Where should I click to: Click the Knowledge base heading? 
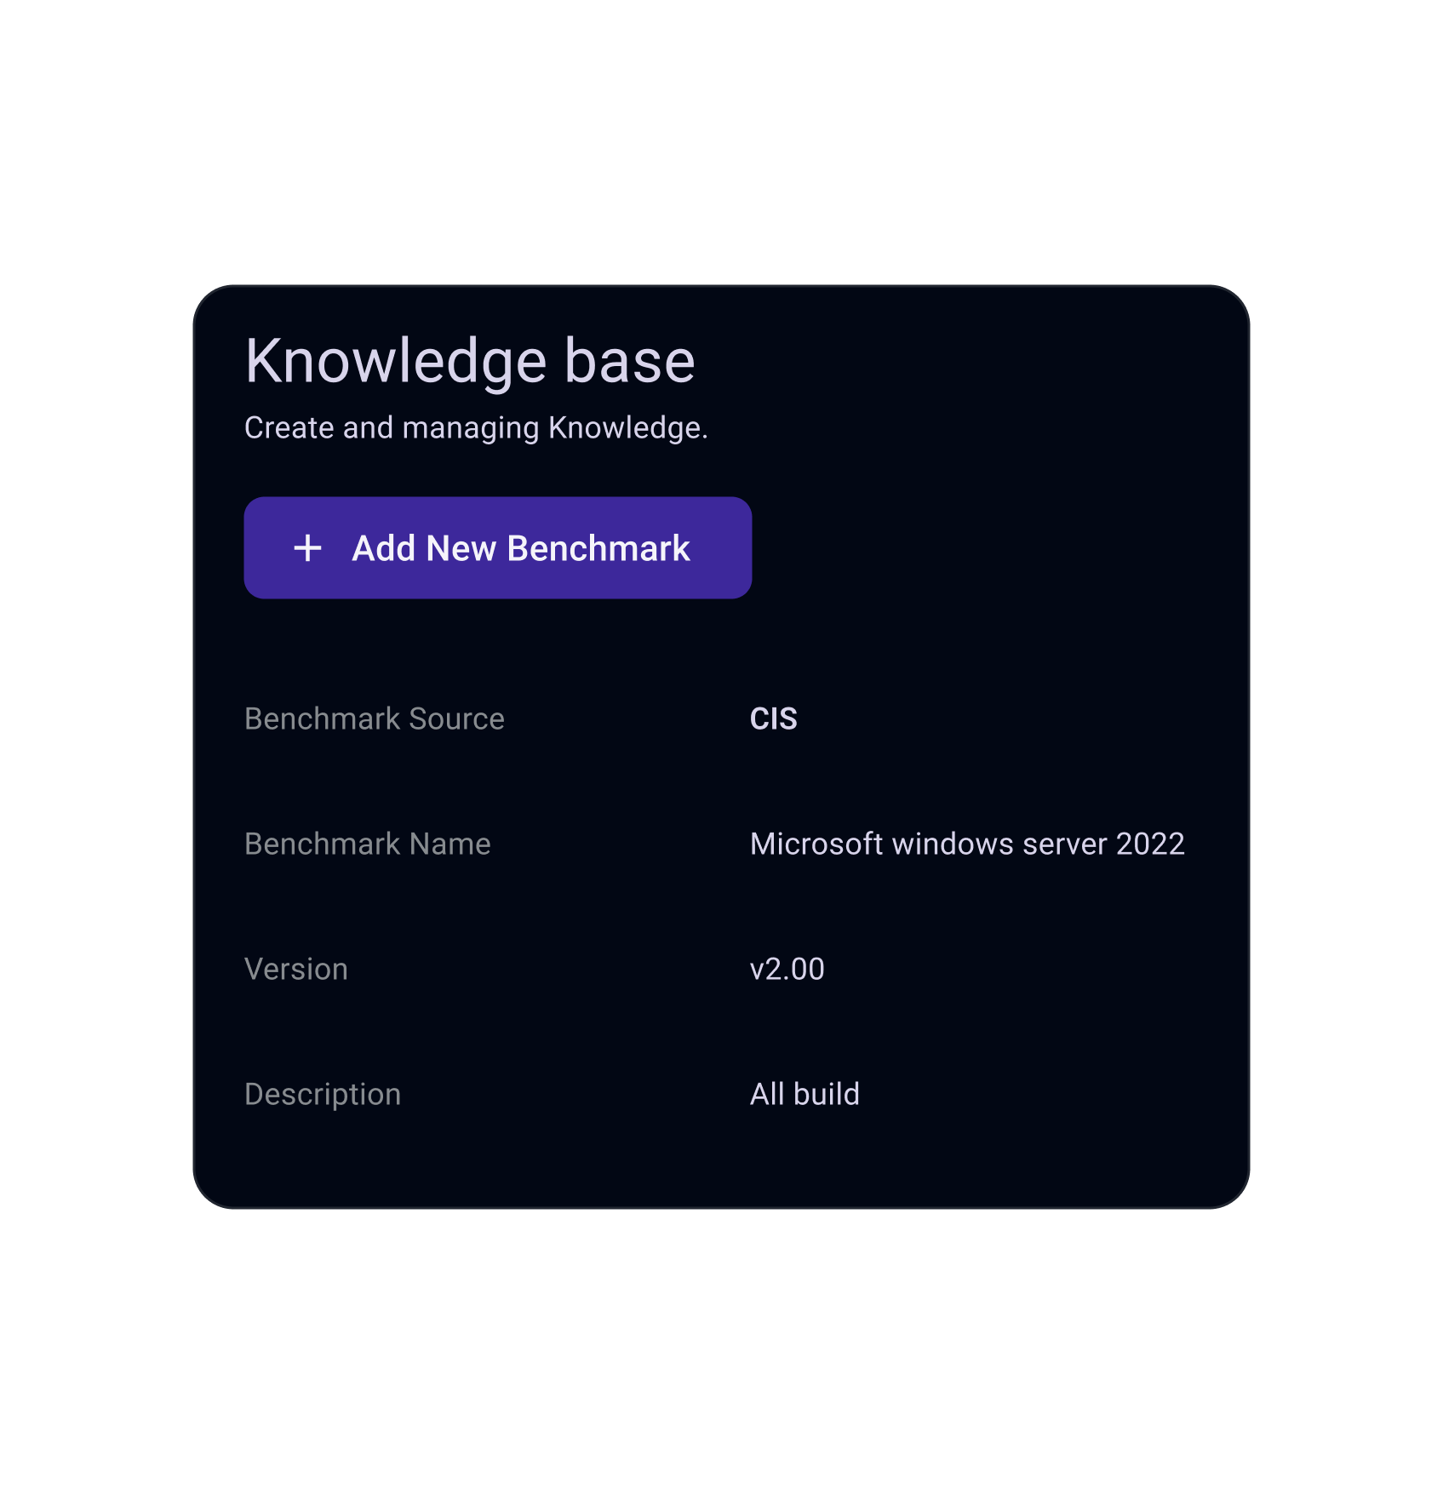pos(470,361)
